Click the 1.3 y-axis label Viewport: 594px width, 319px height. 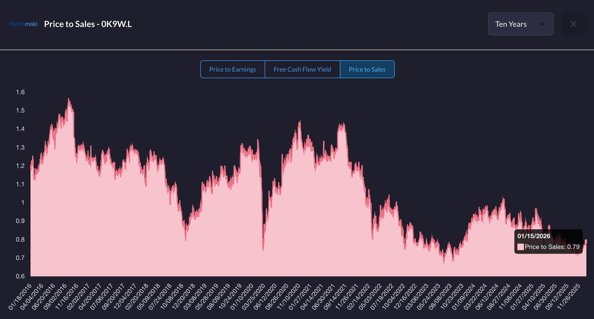click(20, 147)
